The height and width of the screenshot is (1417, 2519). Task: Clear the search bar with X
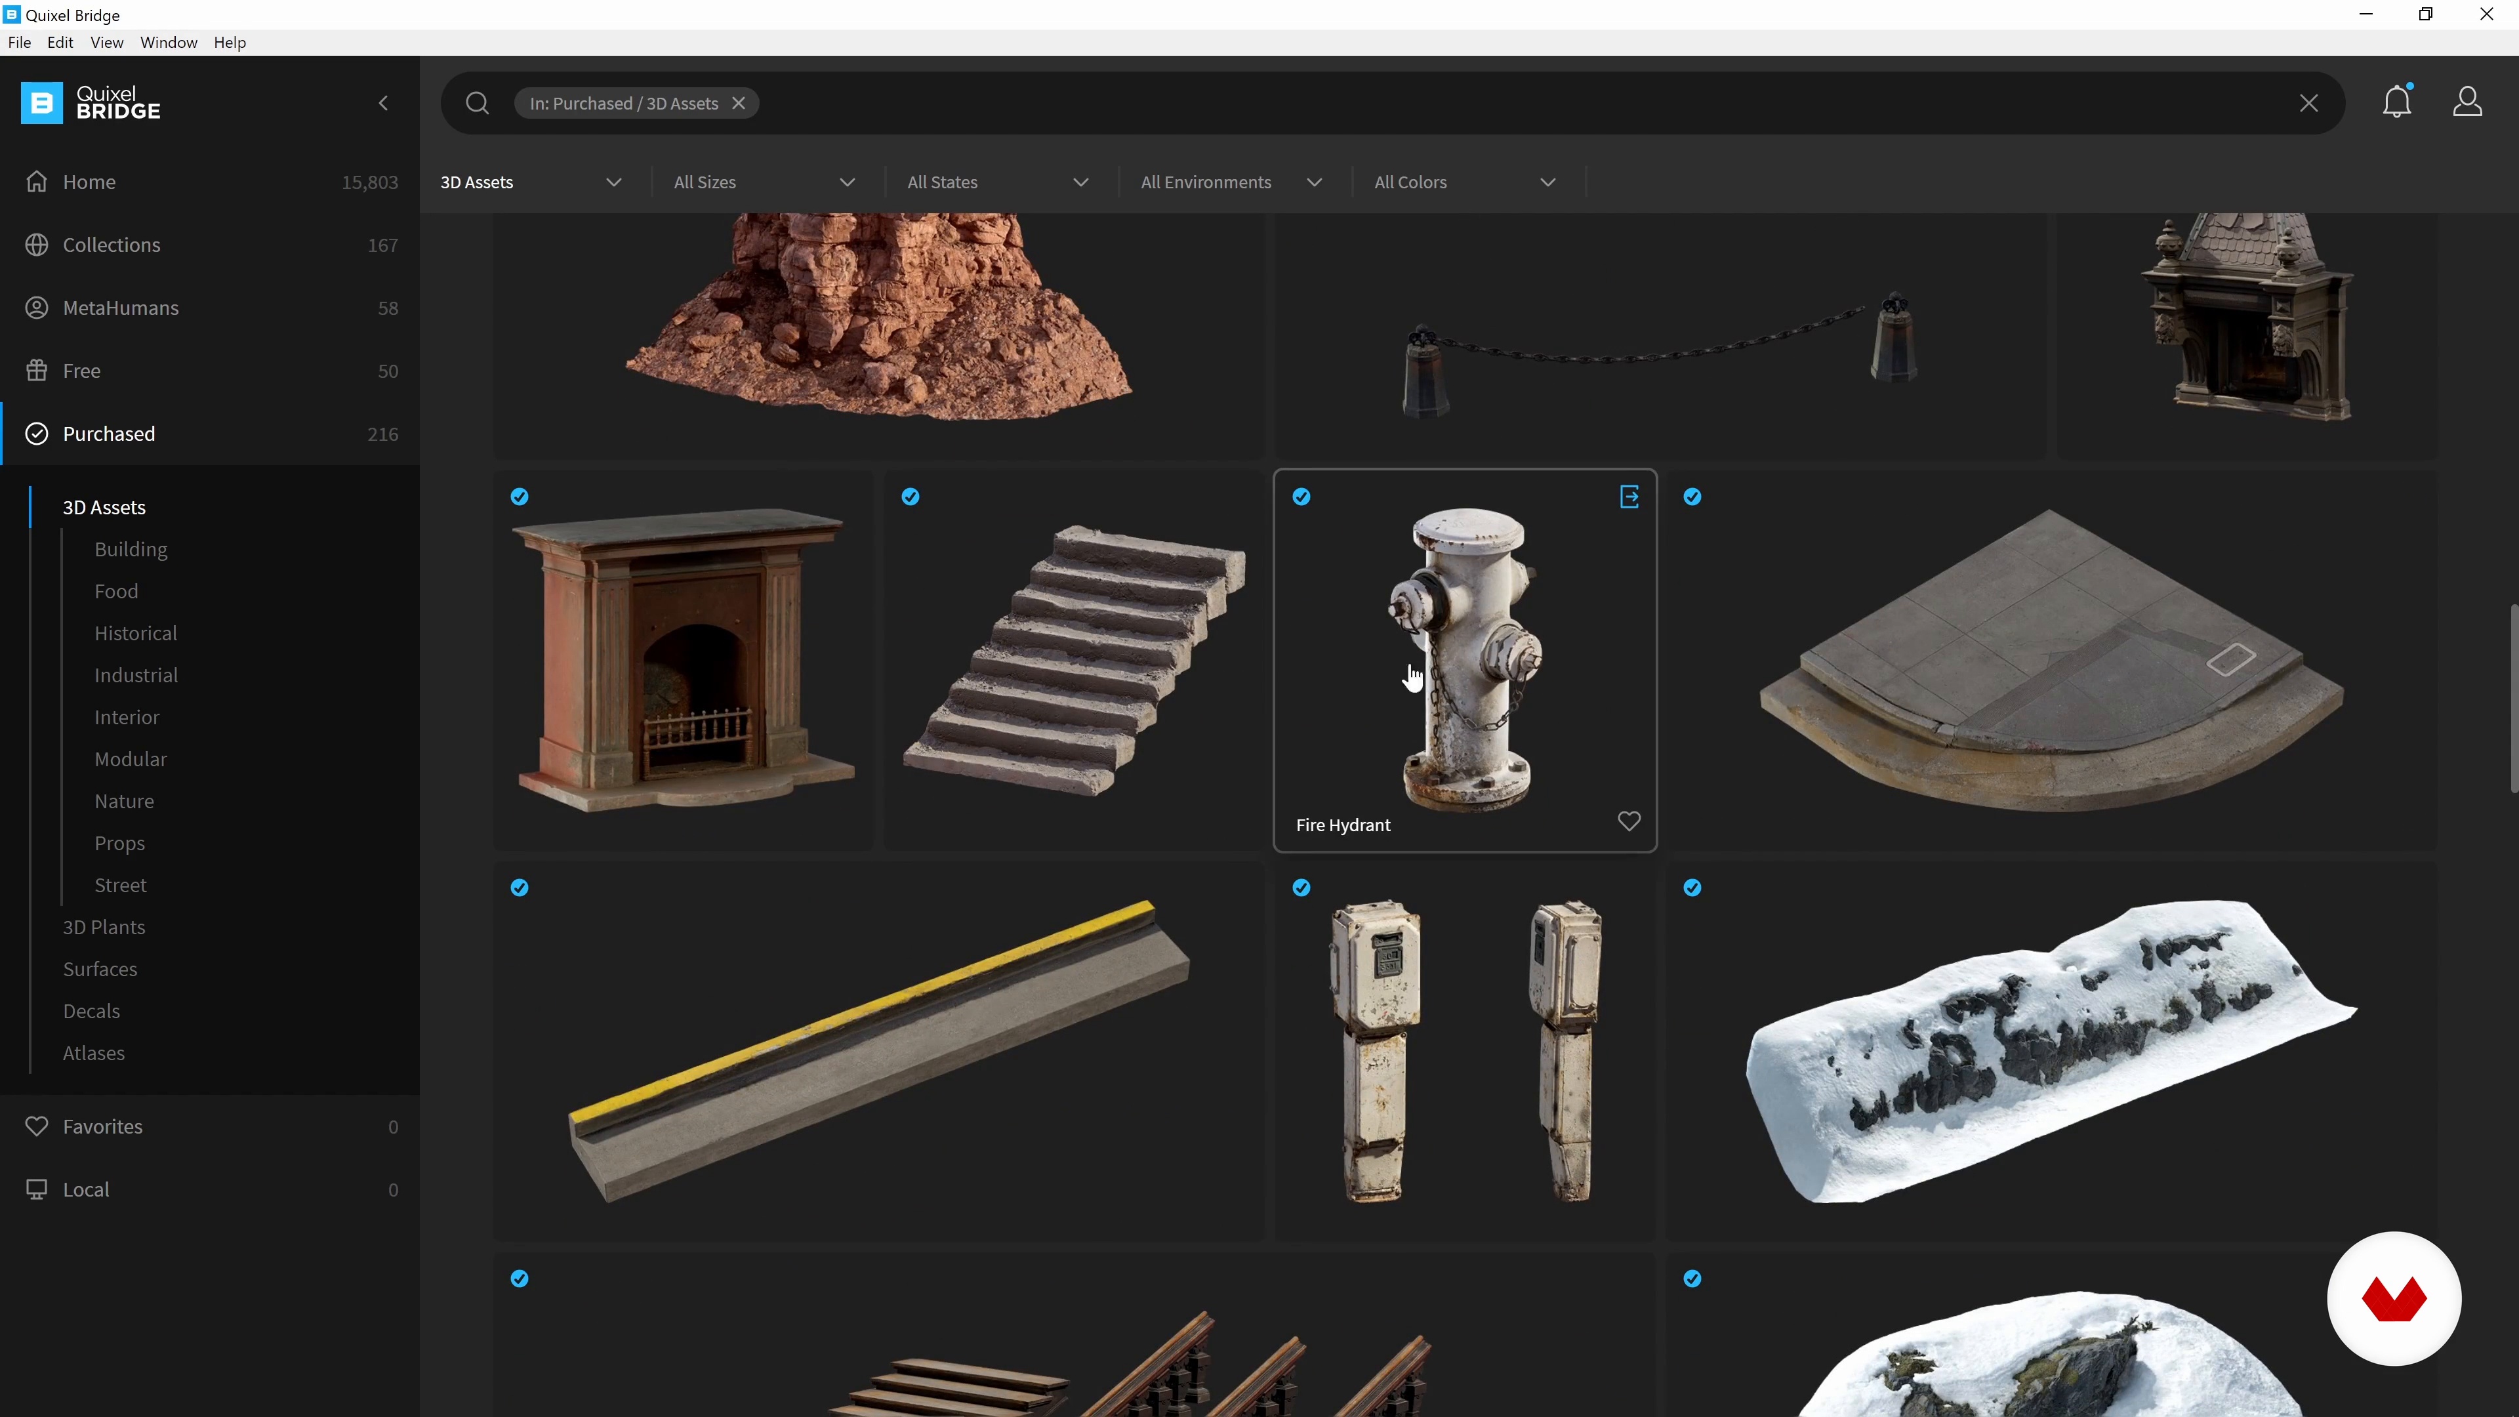(2309, 103)
